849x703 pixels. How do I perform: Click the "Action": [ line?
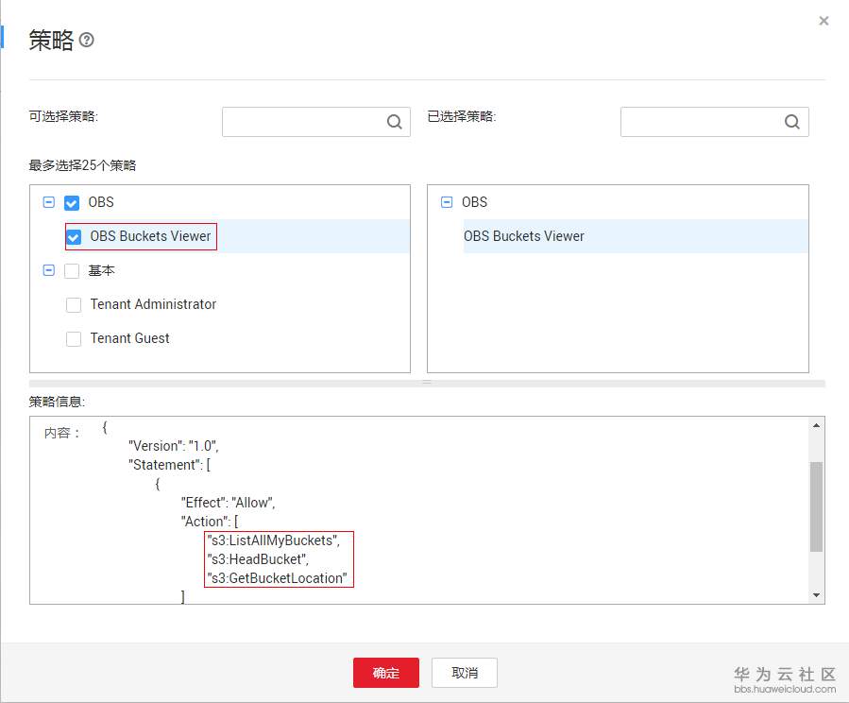[210, 522]
